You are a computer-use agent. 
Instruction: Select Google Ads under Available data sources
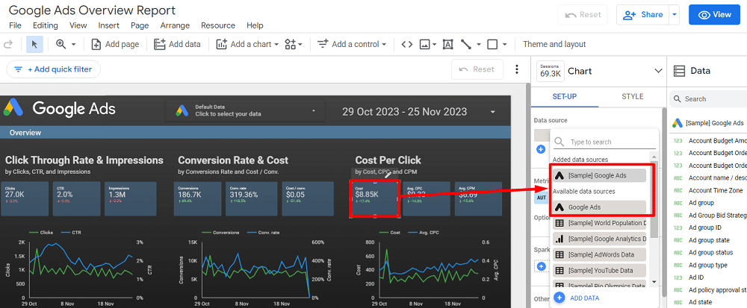click(599, 207)
